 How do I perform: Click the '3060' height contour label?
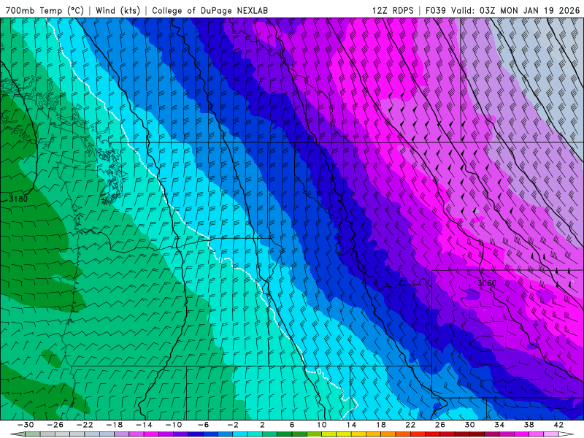487,283
